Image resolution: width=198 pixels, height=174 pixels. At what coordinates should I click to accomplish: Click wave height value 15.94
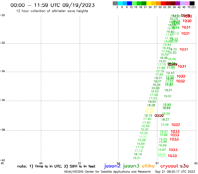167,45
